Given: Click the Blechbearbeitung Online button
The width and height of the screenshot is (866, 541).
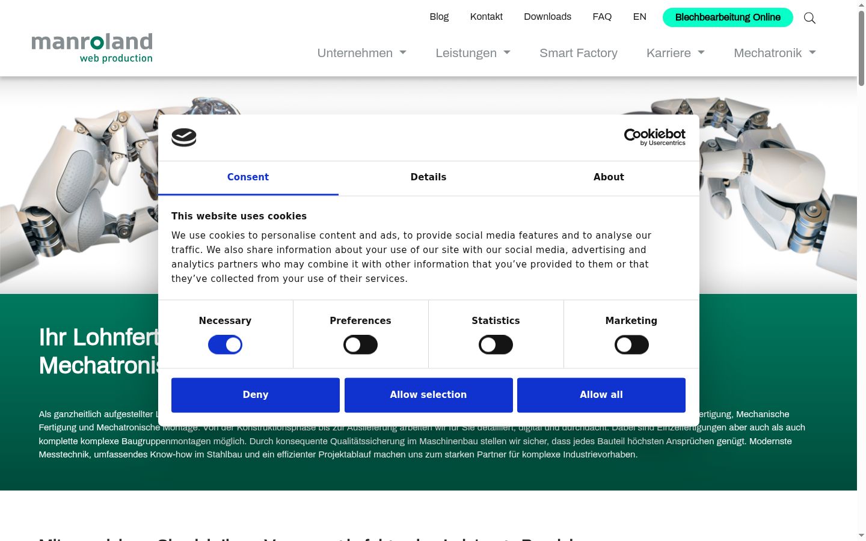Looking at the screenshot, I should click(728, 17).
